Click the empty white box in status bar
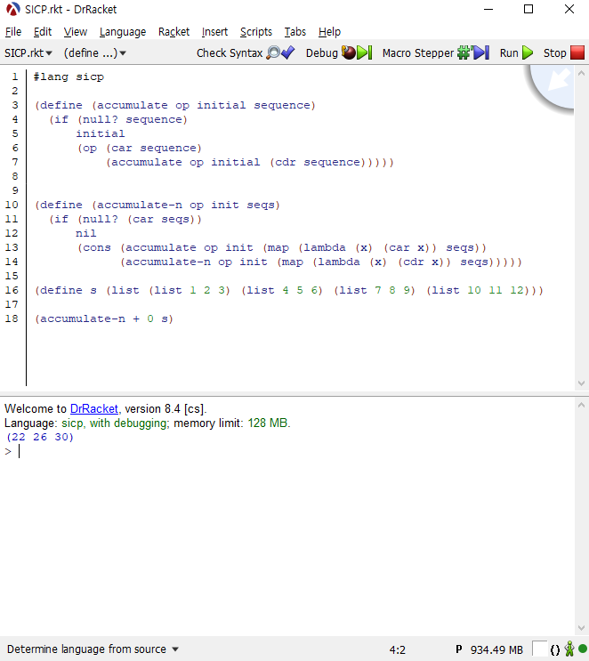The image size is (589, 661). point(539,649)
